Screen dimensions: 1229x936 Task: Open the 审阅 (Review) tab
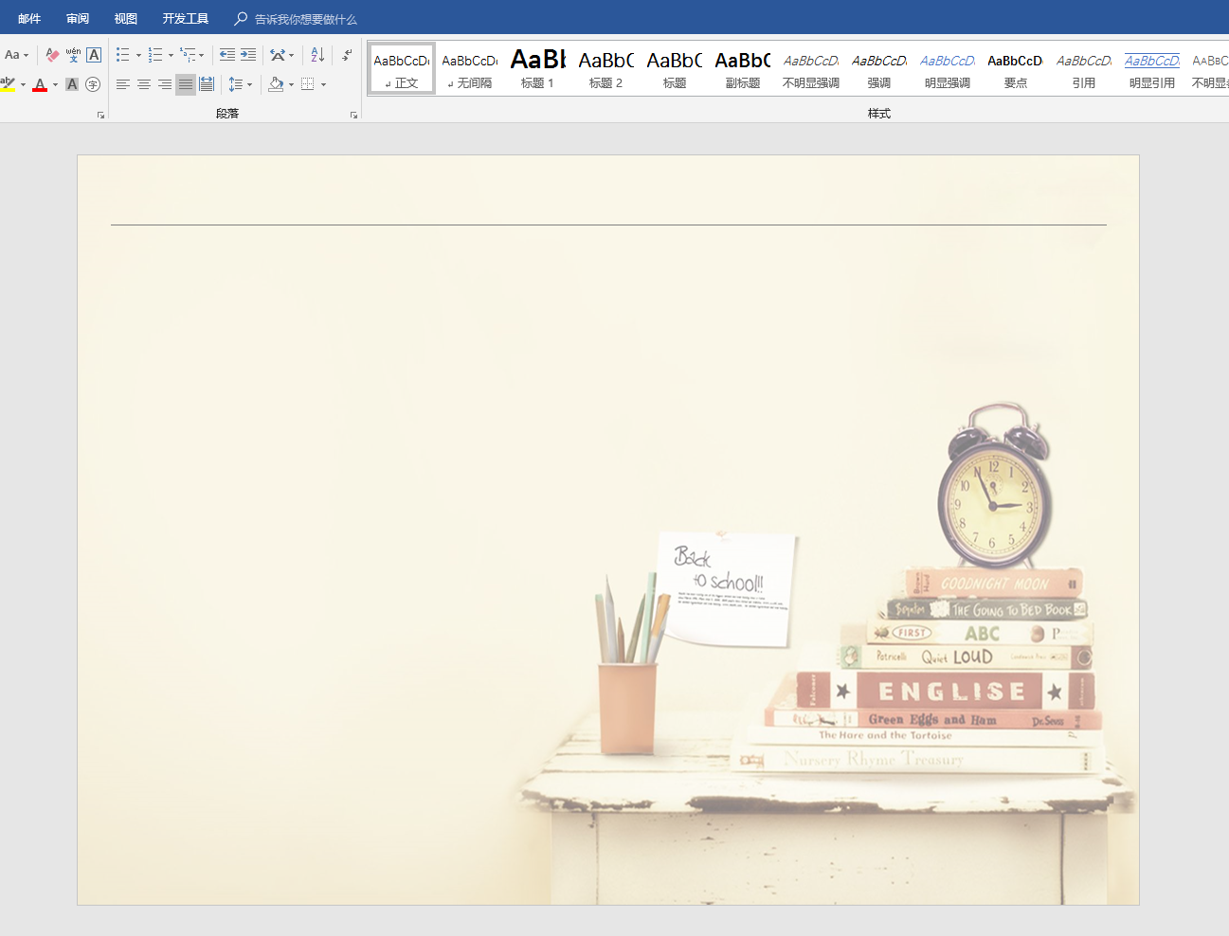[x=78, y=19]
